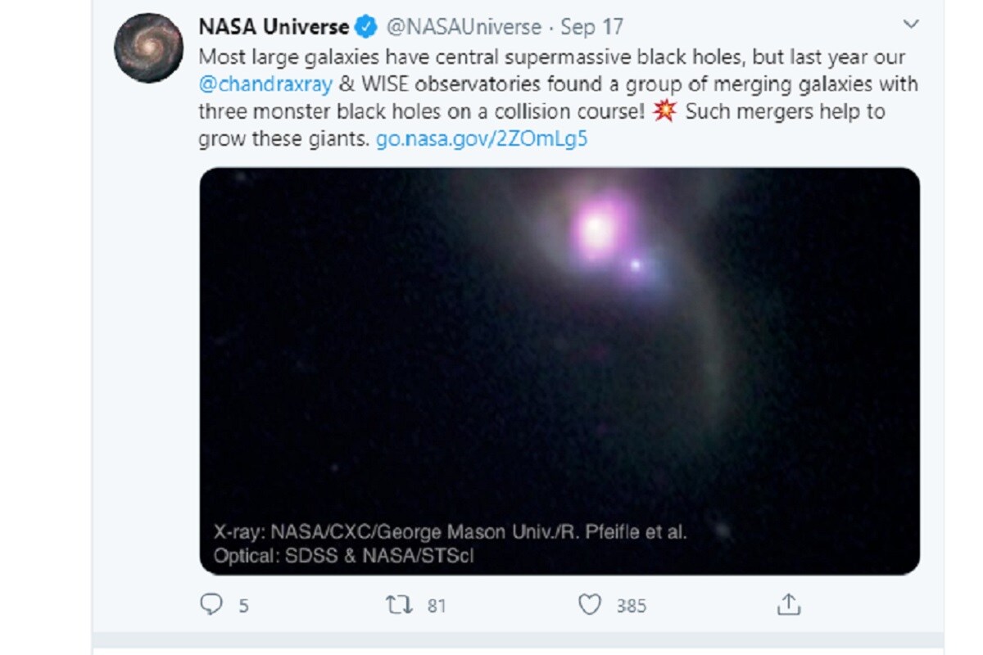This screenshot has width=983, height=655.
Task: Like the tweet with the heart icon
Action: click(590, 605)
